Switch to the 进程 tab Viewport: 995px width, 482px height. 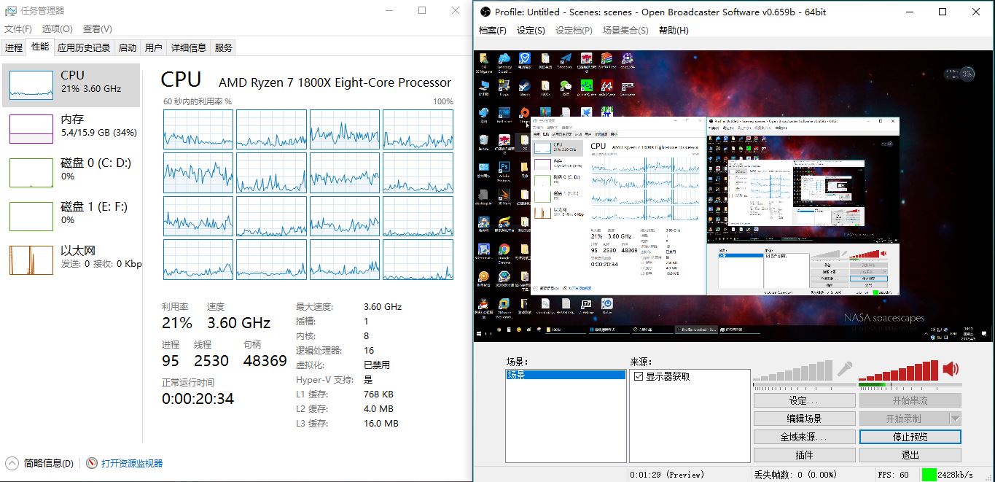[14, 48]
